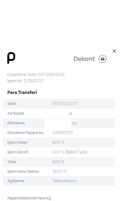Click the Gönderen row label
The width and height of the screenshot is (133, 201).
click(x=16, y=123)
